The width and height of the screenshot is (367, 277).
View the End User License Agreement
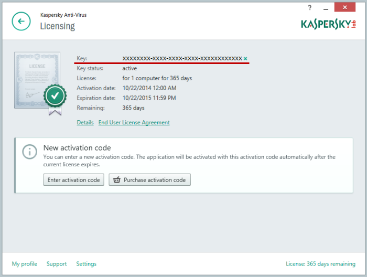tap(134, 123)
